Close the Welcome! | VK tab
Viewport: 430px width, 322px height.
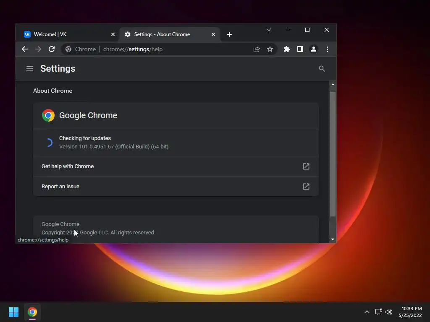(x=113, y=34)
